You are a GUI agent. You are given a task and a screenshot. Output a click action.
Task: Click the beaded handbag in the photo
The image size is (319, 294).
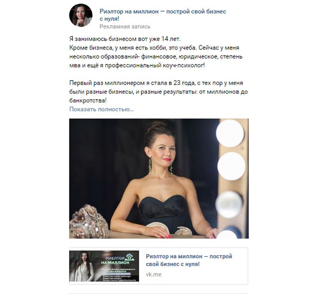(x=89, y=221)
